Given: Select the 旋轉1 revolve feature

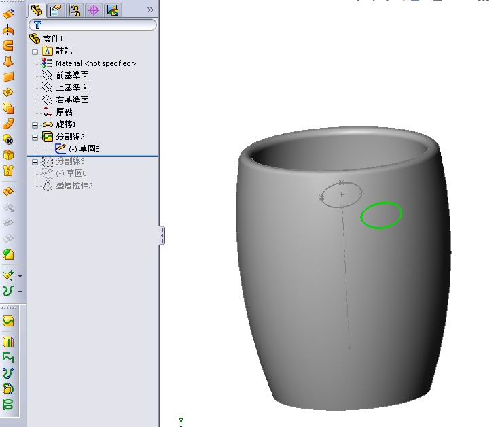Looking at the screenshot, I should tap(66, 124).
